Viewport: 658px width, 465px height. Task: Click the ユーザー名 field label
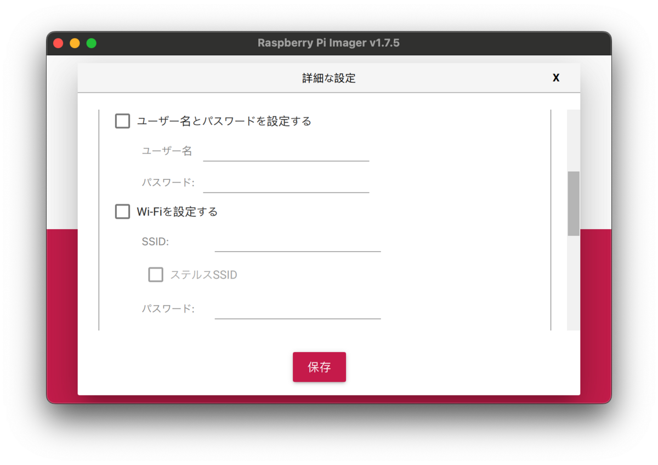(167, 151)
